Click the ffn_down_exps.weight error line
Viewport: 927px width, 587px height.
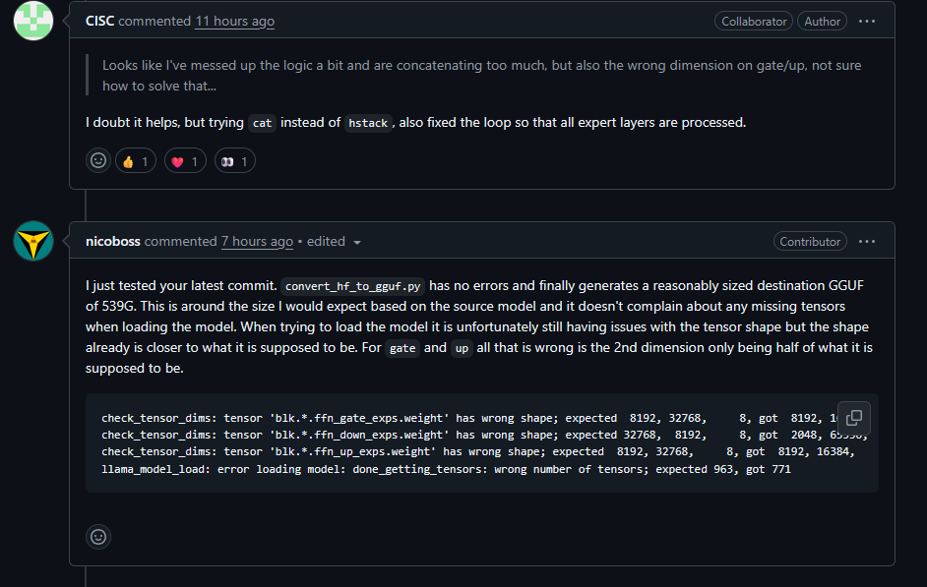pos(483,435)
